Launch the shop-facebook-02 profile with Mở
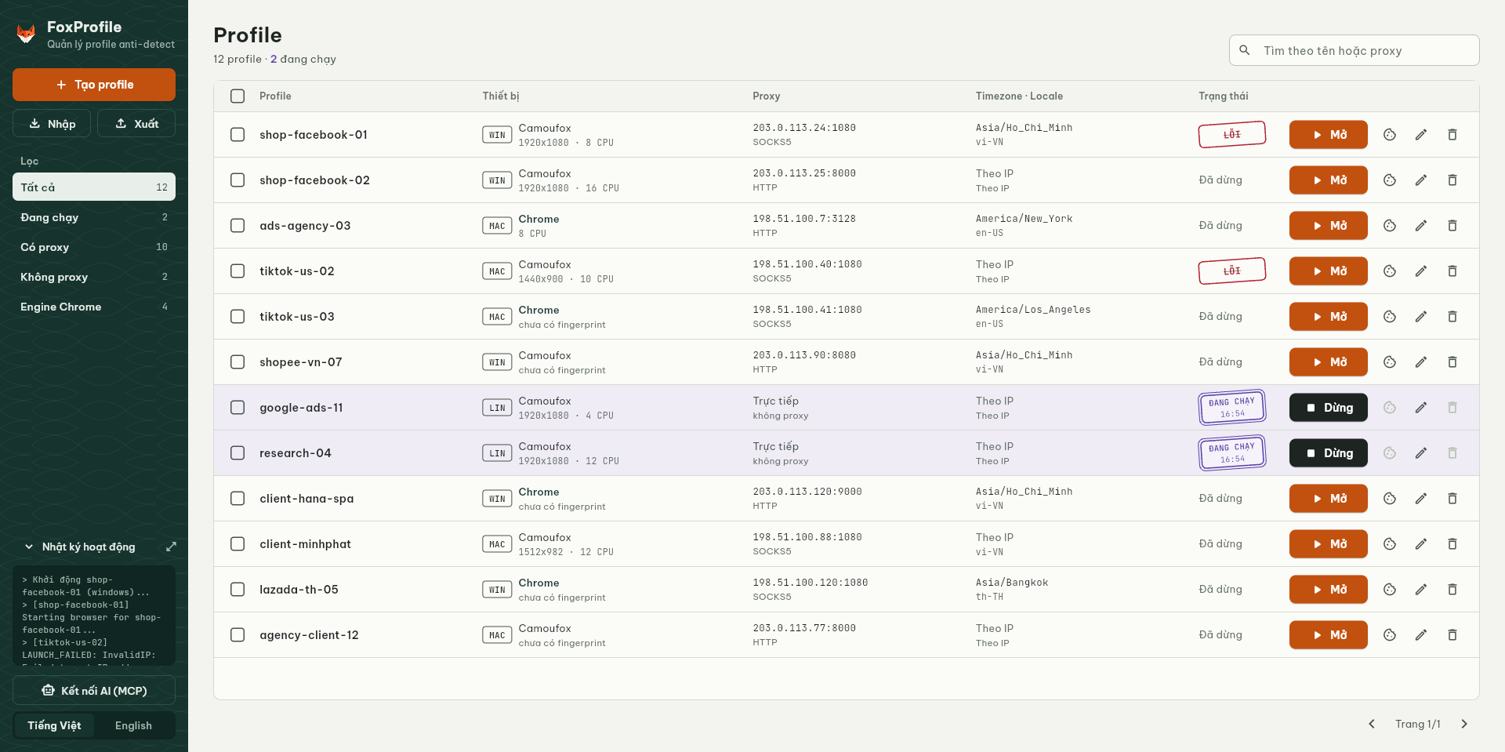1505x752 pixels. click(x=1329, y=180)
